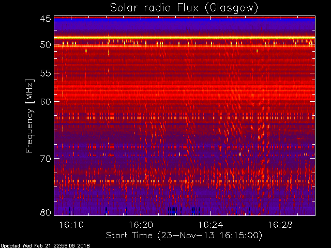Screen dimensions: 331x248
Task: Click the 16:16 time tick label
Action: pos(71,225)
